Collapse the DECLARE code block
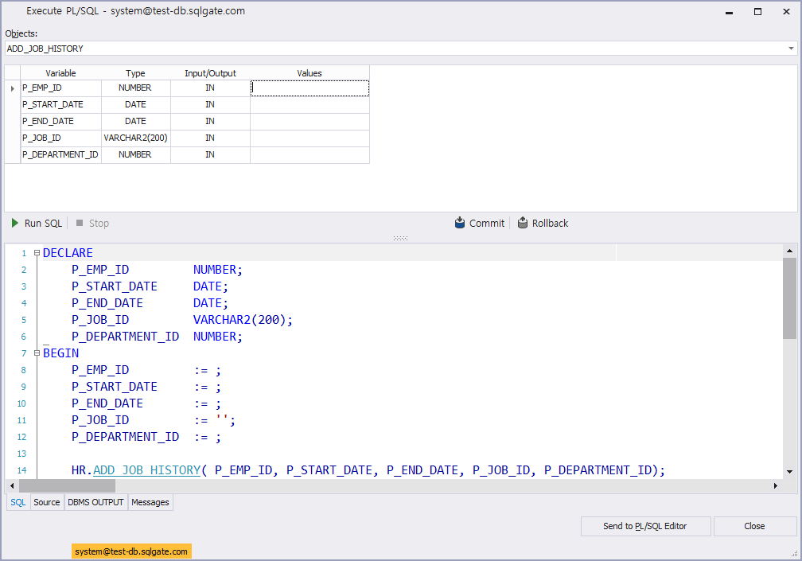Viewport: 802px width, 561px height. tap(37, 252)
